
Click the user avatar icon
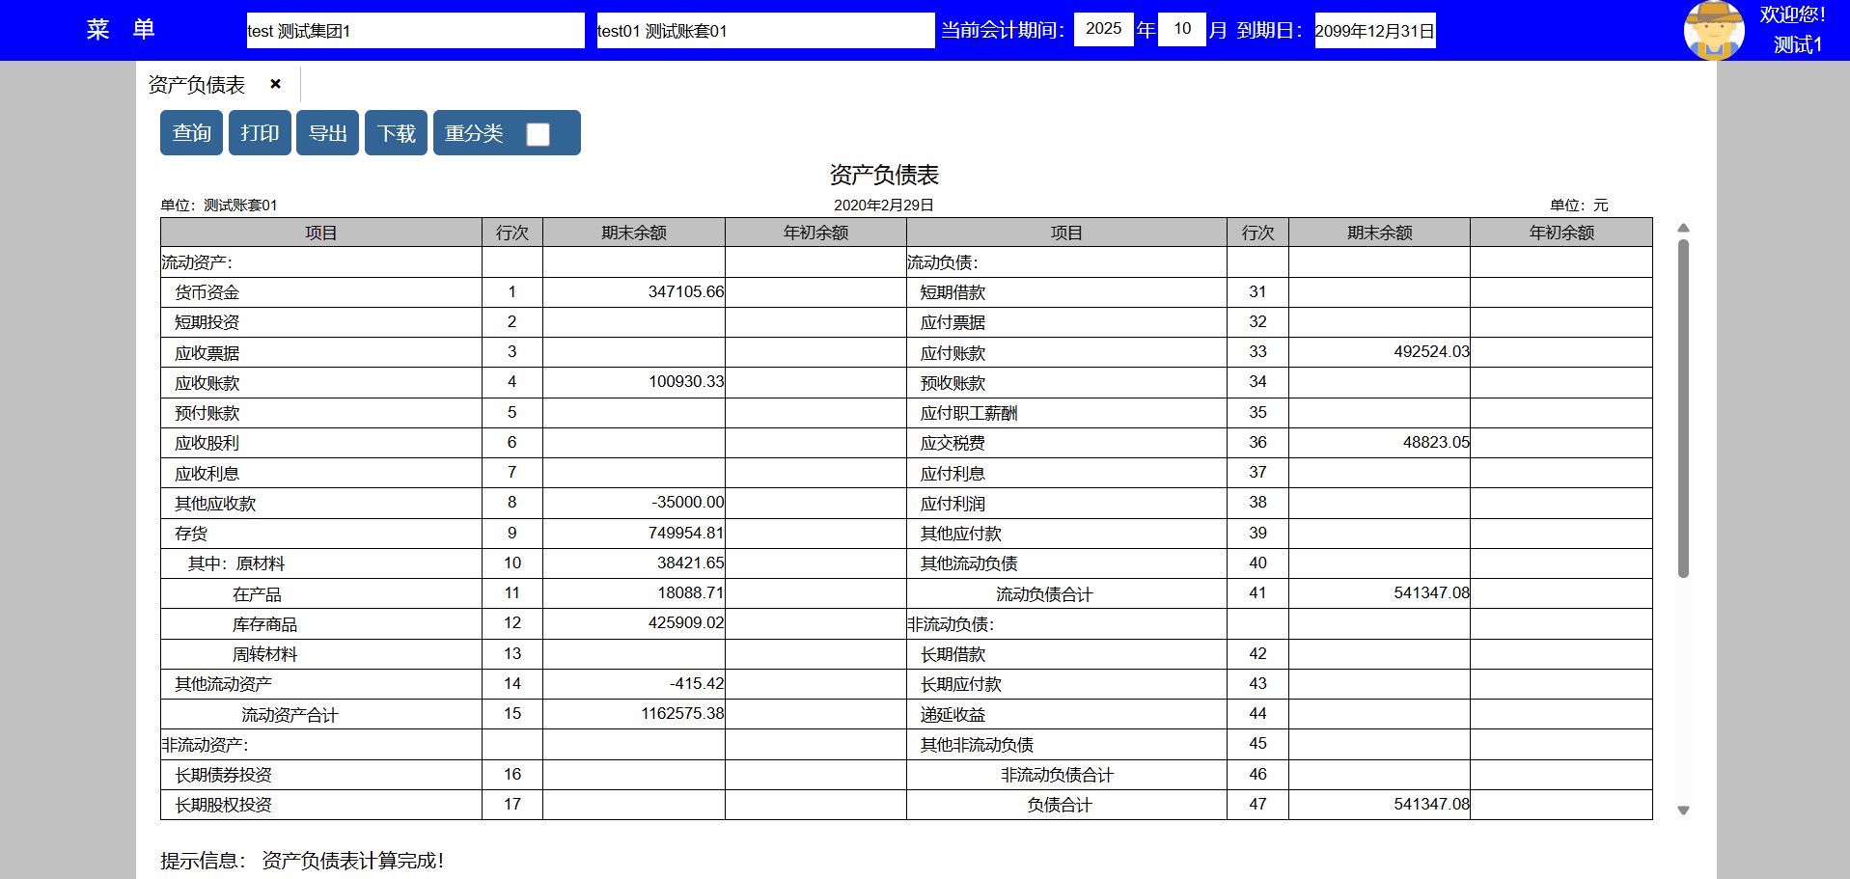1713,30
